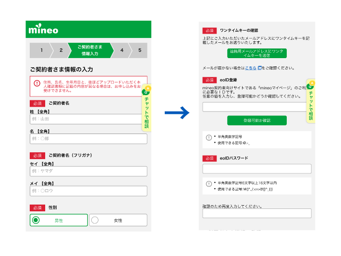This screenshot has height=256, width=341.
Task: Click the 性別 label
Action: tap(53, 207)
